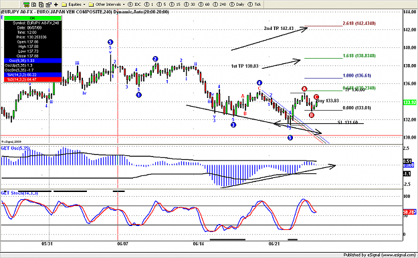Click the 'Price: 130.253336' data row
Screen dimensions: 418x258
(x=33, y=37)
